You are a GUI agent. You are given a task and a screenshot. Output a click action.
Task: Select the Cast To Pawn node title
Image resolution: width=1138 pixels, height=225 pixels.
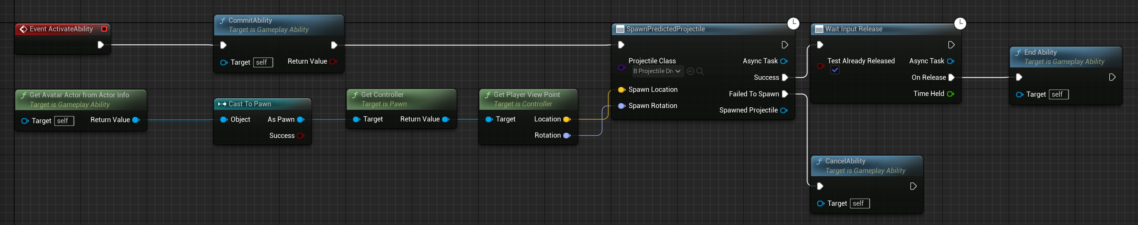pyautogui.click(x=250, y=104)
